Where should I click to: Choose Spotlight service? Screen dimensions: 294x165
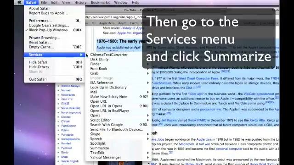98,143
